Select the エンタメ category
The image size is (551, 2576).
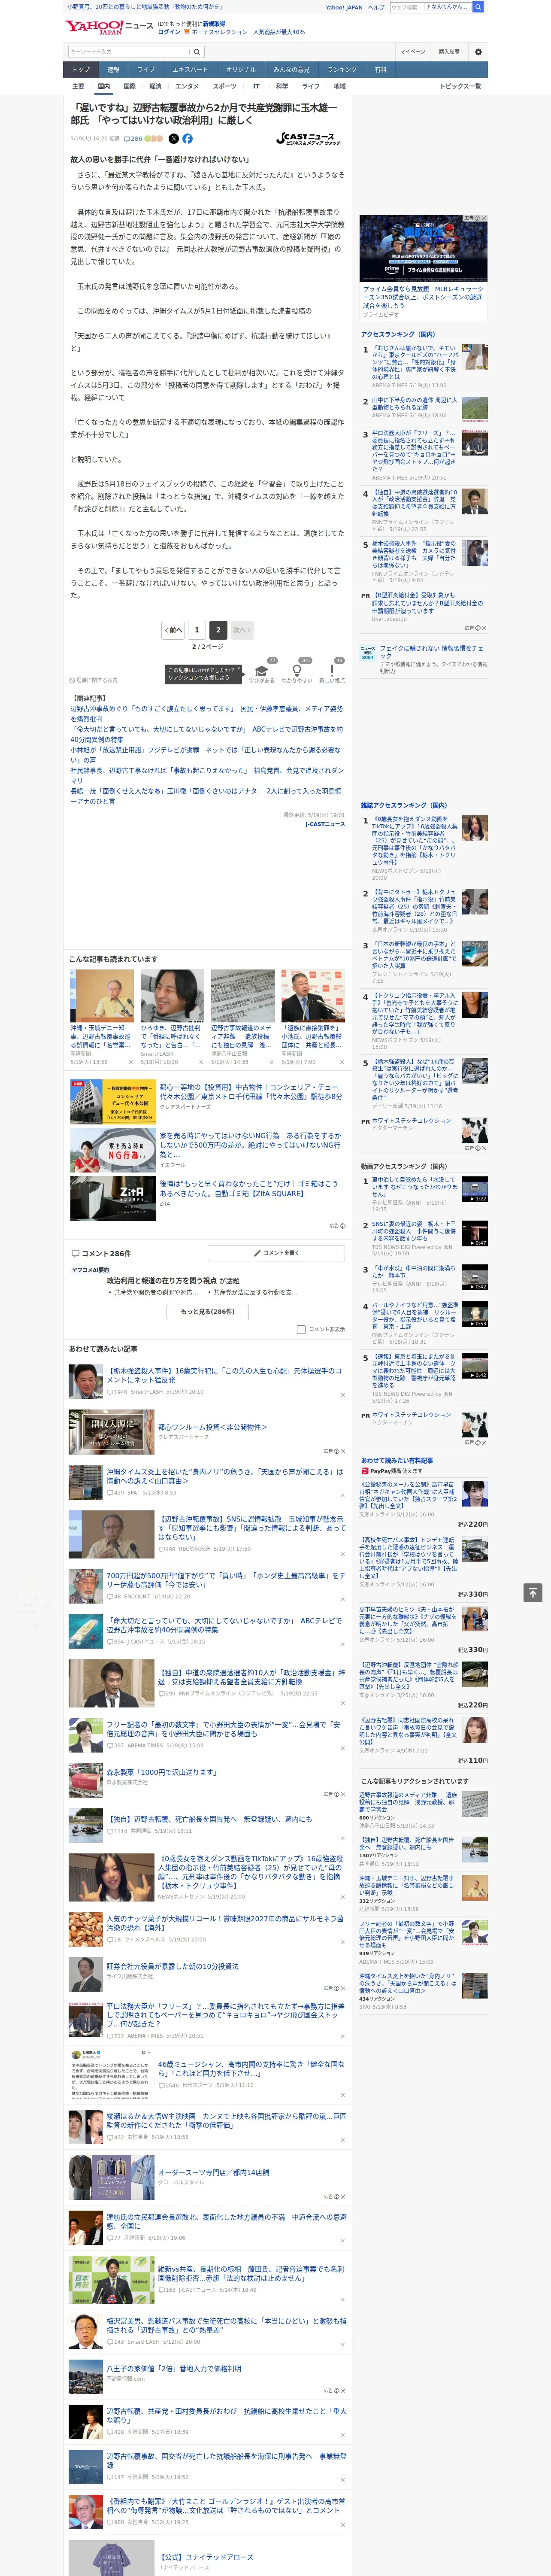187,86
